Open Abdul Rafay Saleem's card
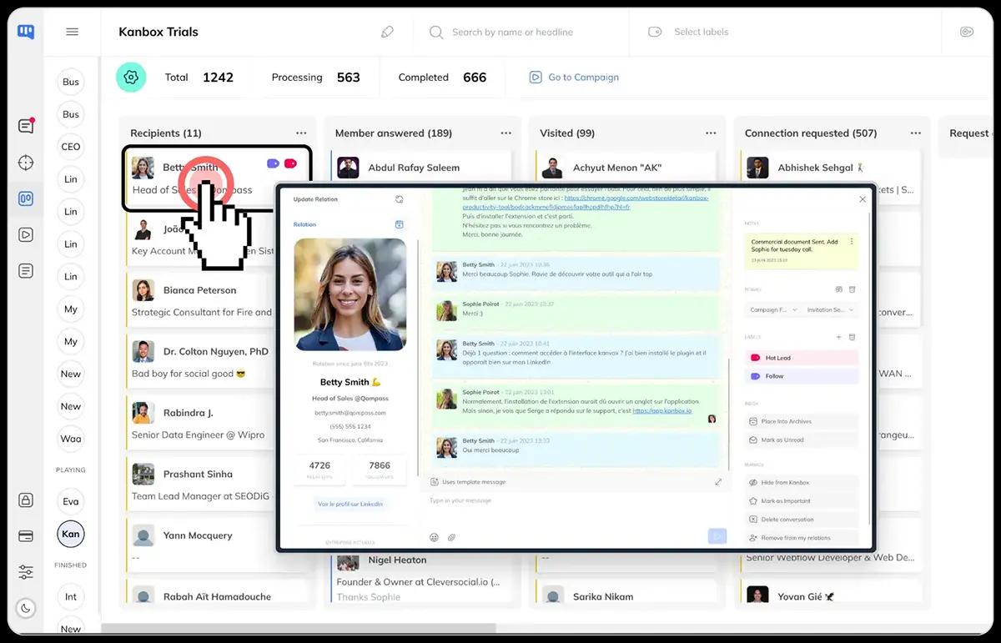 pyautogui.click(x=421, y=167)
